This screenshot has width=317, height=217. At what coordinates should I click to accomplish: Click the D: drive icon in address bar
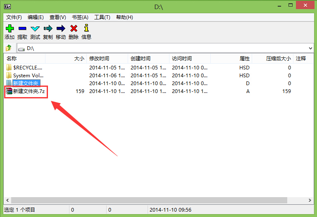click(21, 49)
